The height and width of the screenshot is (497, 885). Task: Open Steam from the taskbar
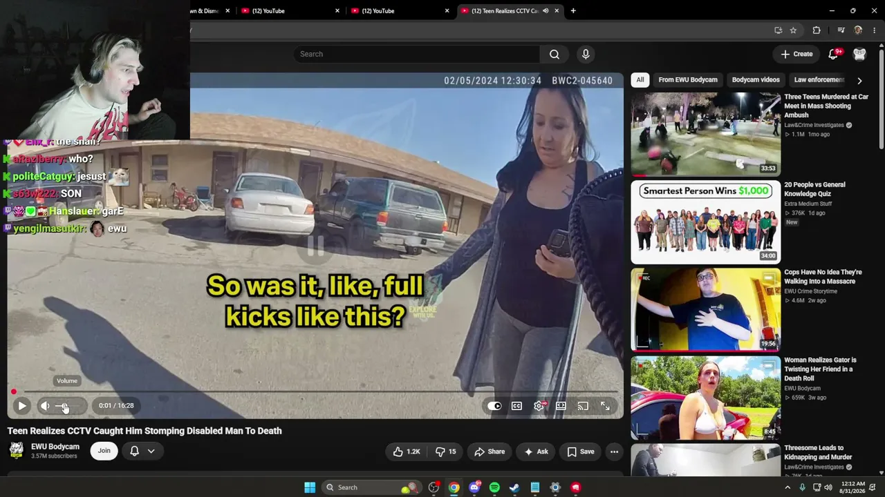(514, 487)
